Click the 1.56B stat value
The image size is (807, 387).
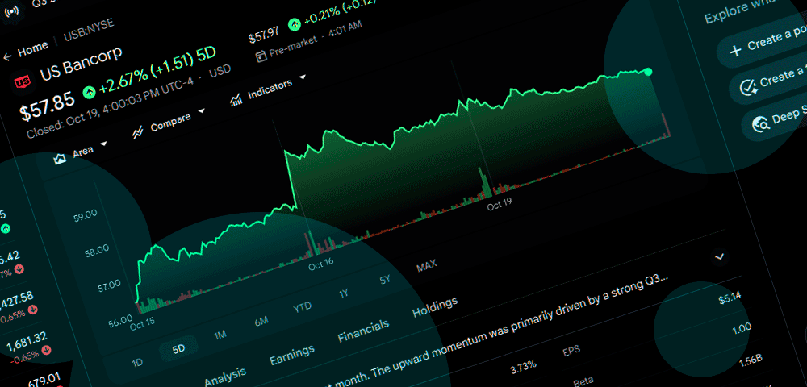click(x=752, y=362)
